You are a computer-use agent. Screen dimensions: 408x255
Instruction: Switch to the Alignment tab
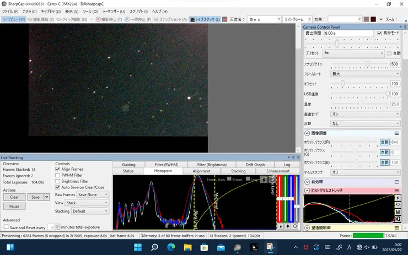click(x=202, y=171)
